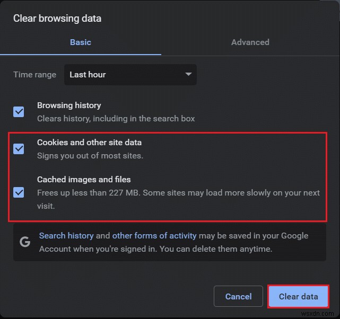Click the Cached images and files label
The image size is (340, 319).
click(84, 180)
